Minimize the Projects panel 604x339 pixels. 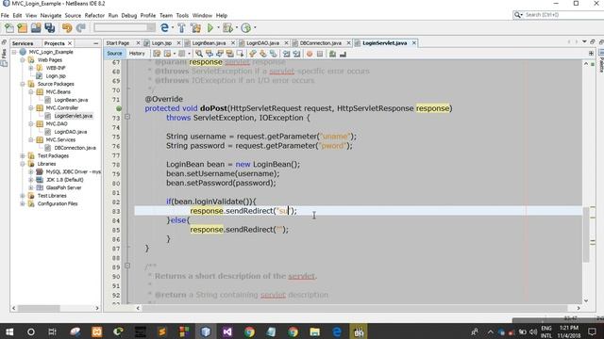[x=96, y=43]
